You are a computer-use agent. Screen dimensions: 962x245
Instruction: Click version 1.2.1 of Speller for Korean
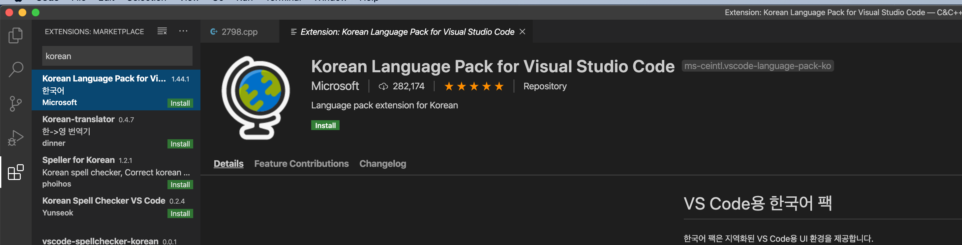(125, 160)
